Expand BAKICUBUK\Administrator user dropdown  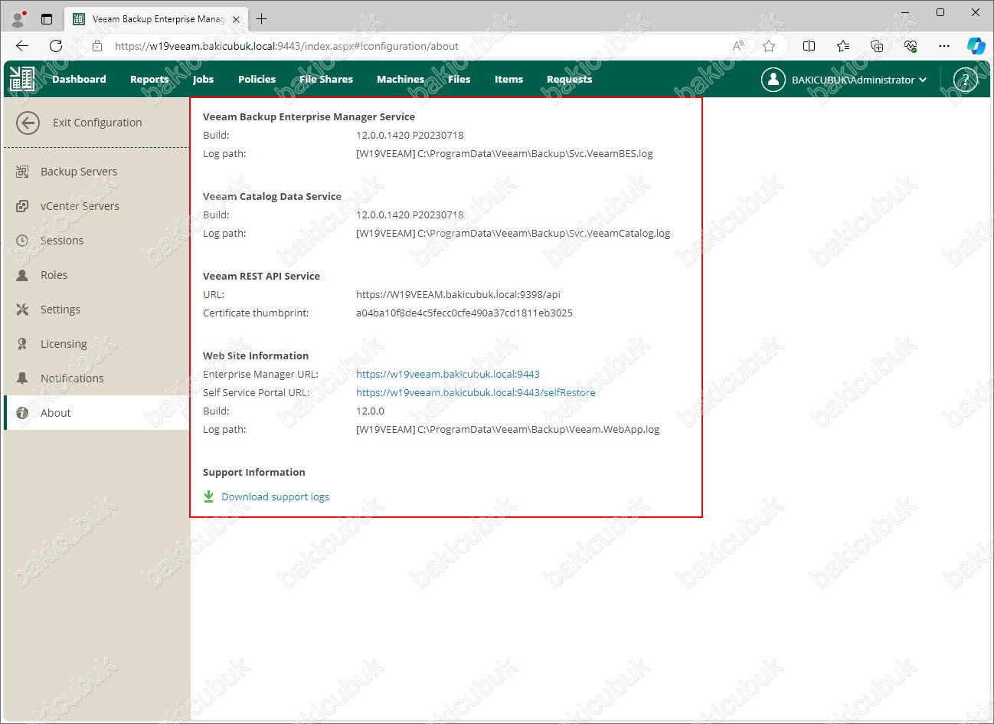859,80
